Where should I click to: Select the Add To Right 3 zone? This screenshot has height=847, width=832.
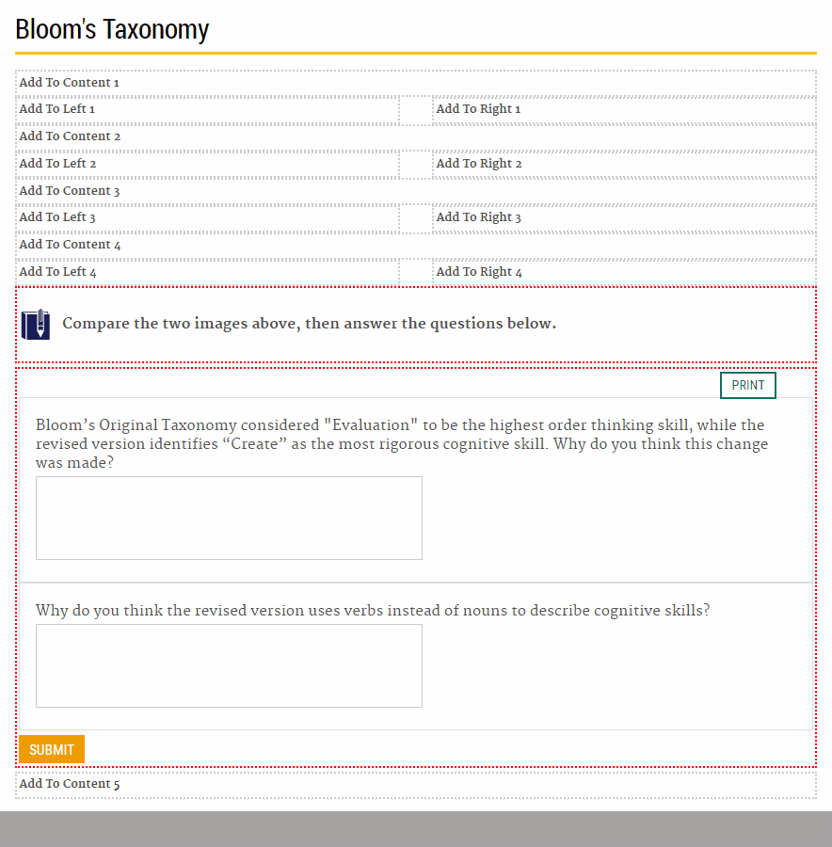624,218
